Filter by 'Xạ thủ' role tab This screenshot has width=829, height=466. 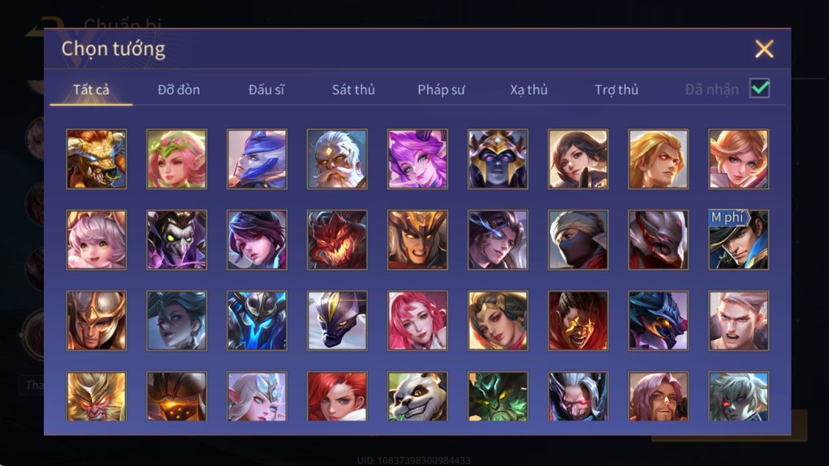(528, 90)
